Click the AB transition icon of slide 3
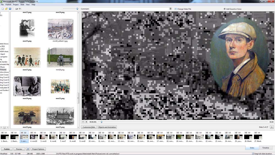275x155 pixels. [x=22, y=133]
